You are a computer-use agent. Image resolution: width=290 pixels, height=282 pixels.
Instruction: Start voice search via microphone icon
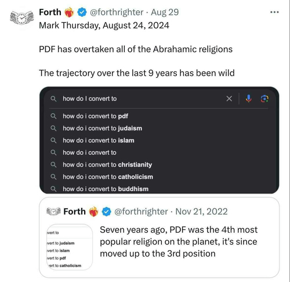click(249, 99)
